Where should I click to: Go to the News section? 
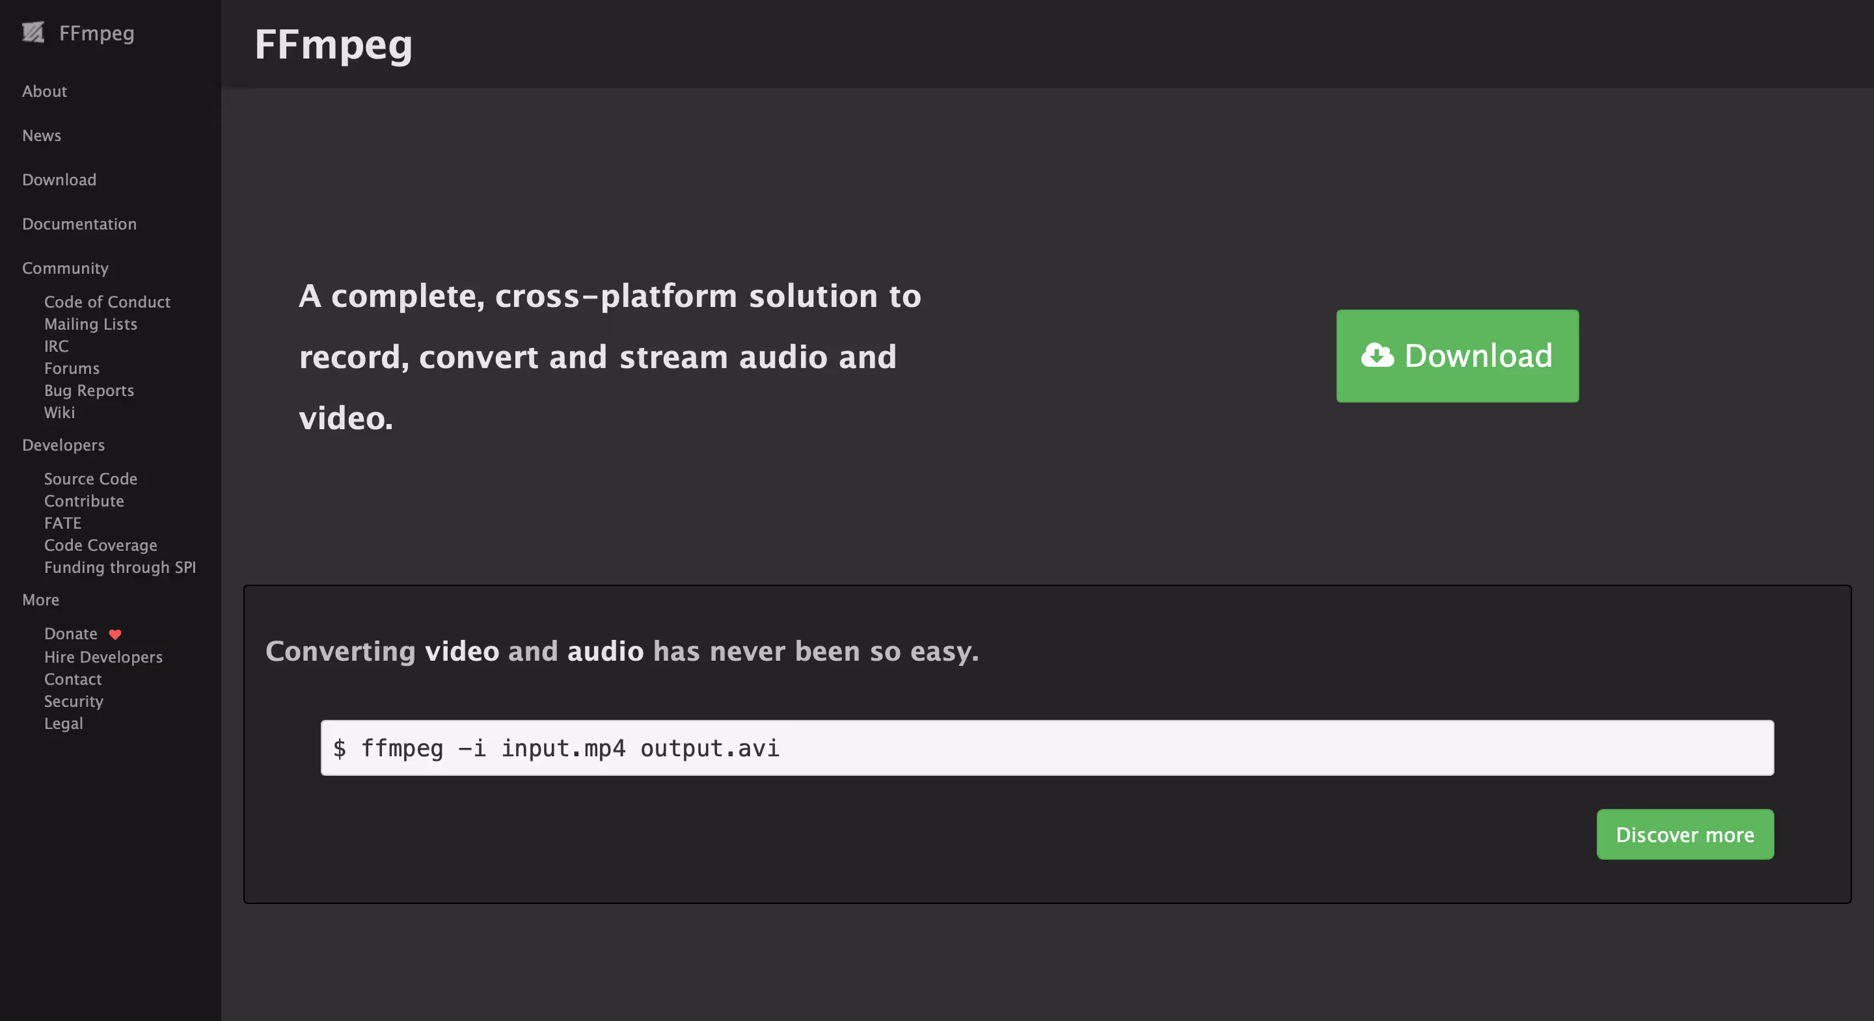pyautogui.click(x=42, y=135)
